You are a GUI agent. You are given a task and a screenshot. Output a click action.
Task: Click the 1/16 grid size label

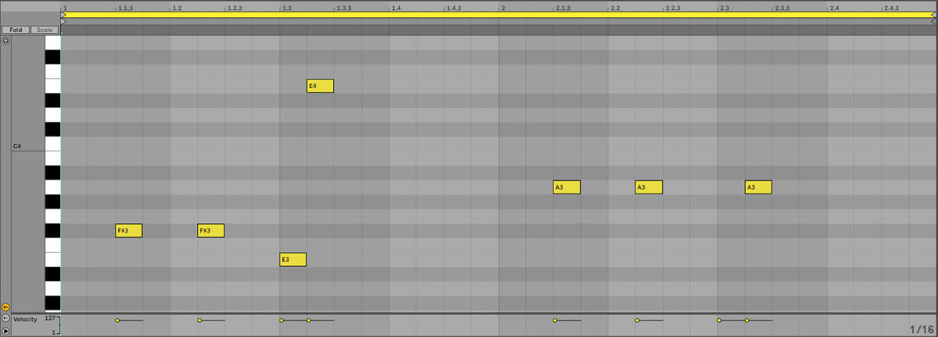922,329
